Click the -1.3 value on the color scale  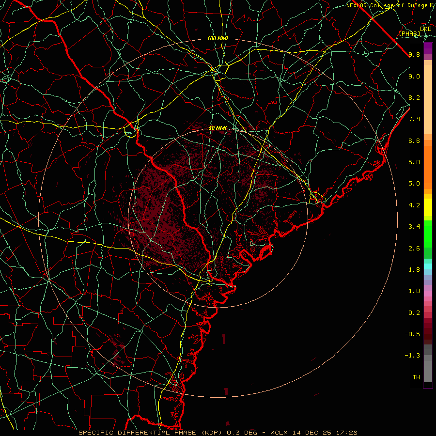[x=412, y=356]
